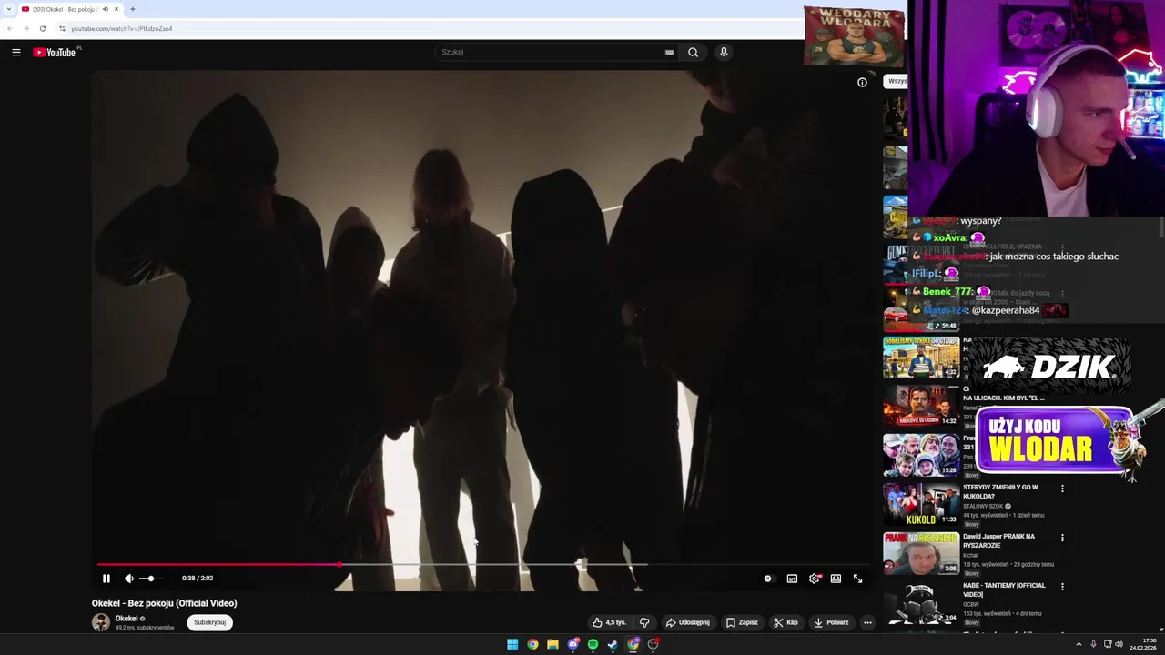Download the video with Pobierz

pyautogui.click(x=831, y=622)
